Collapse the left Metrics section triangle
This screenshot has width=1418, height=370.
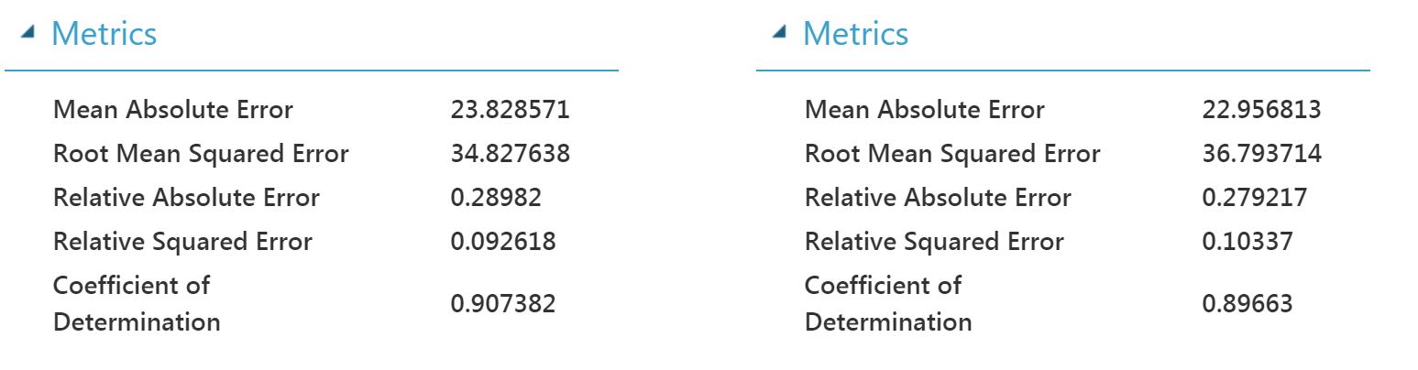[28, 33]
